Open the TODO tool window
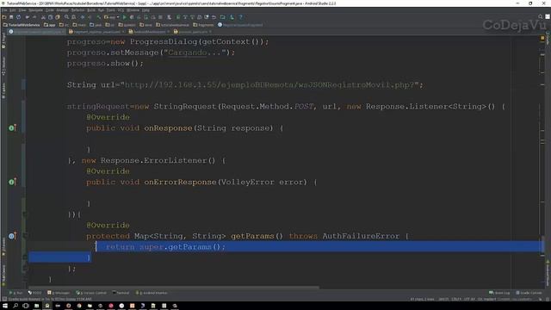This screenshot has height=310, width=551. [x=34, y=293]
